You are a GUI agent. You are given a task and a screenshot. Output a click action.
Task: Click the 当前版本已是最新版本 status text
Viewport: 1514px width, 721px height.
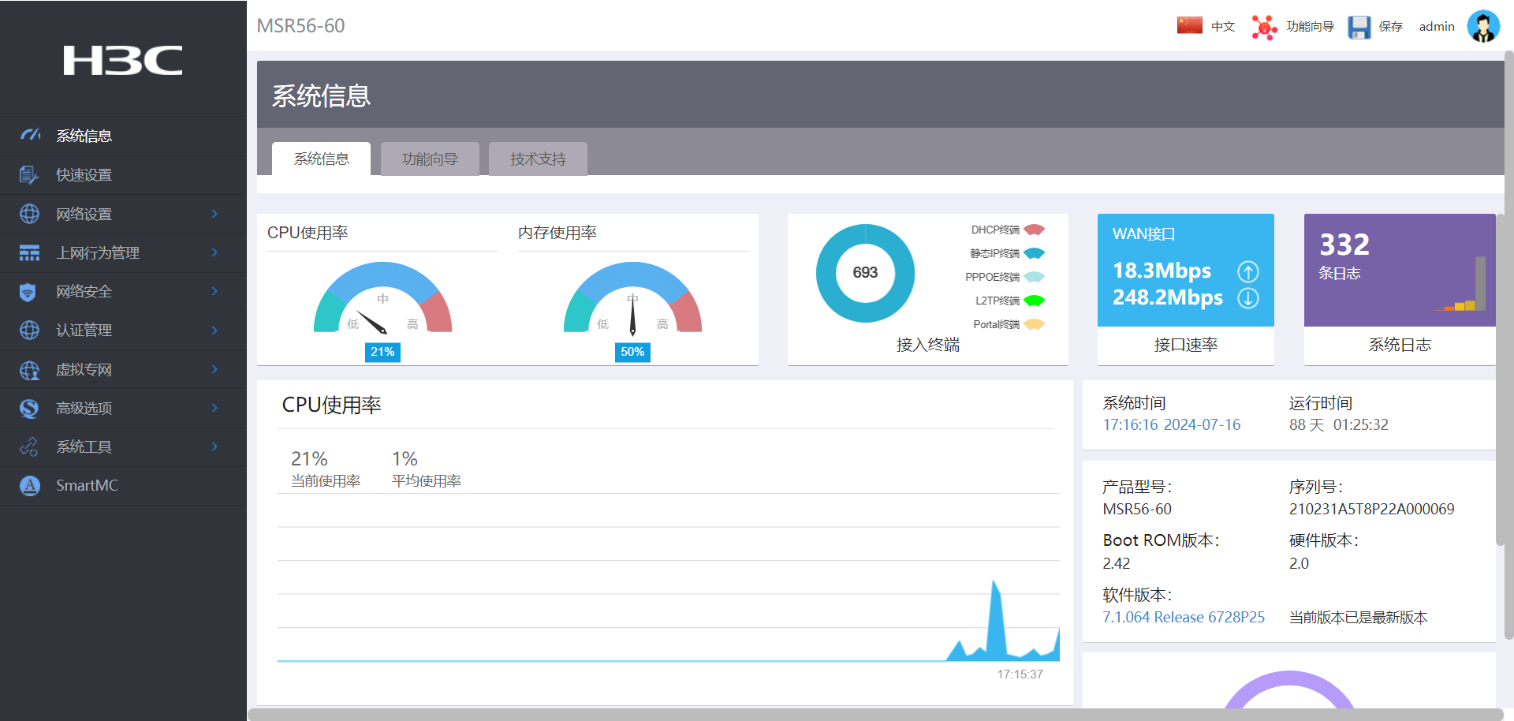(x=1359, y=617)
